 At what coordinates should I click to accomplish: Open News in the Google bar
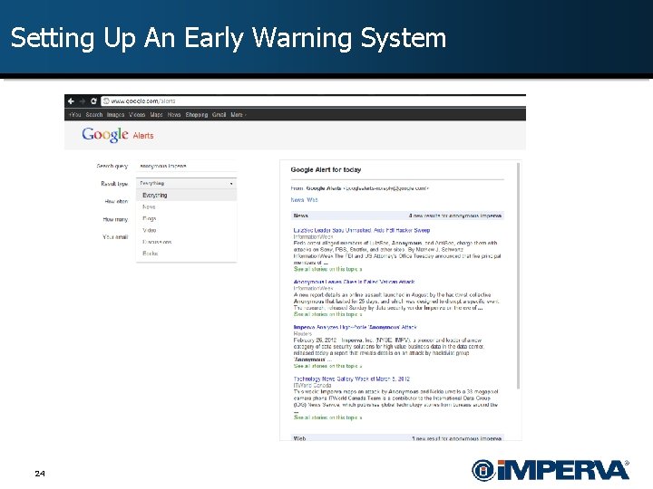[x=174, y=114]
